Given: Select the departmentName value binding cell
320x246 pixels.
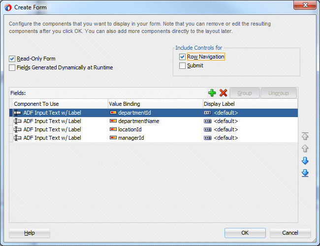Looking at the screenshot, I should (x=155, y=121).
